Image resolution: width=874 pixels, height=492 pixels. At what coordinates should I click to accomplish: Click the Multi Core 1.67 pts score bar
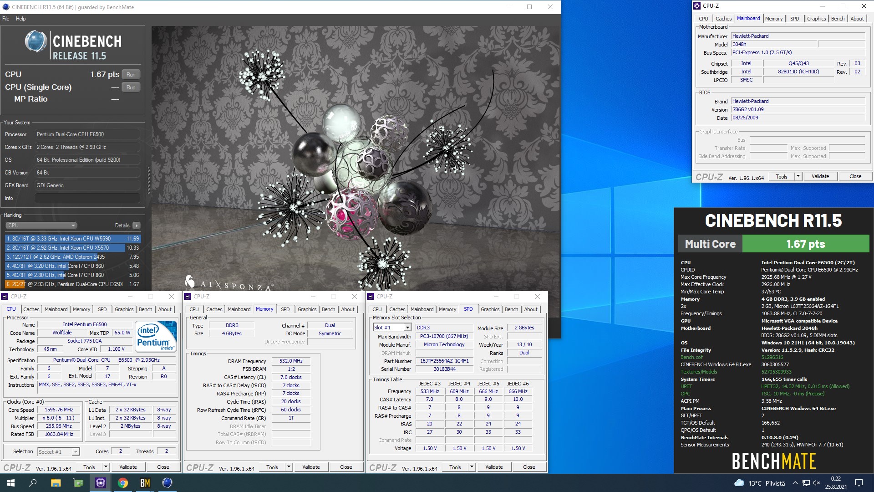coord(806,244)
